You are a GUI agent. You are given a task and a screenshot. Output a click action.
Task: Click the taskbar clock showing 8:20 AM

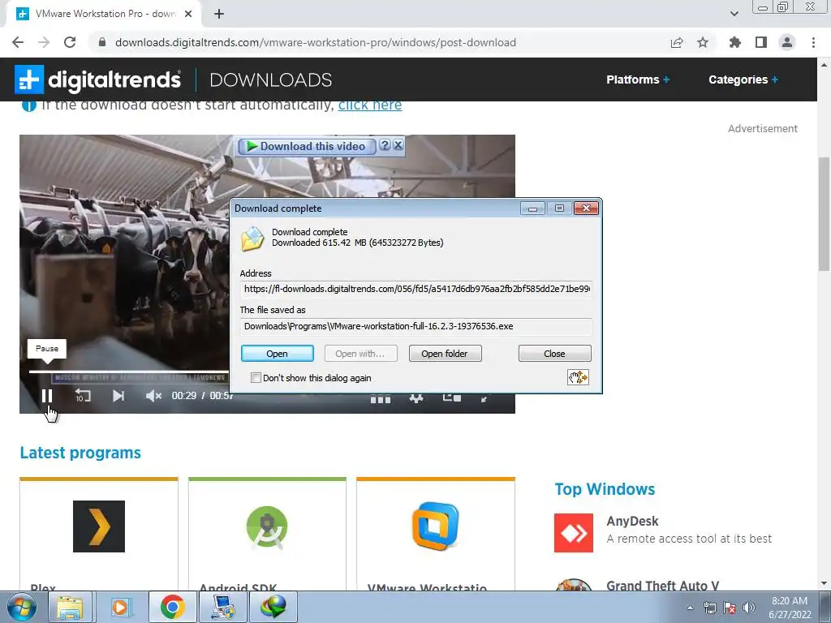790,608
